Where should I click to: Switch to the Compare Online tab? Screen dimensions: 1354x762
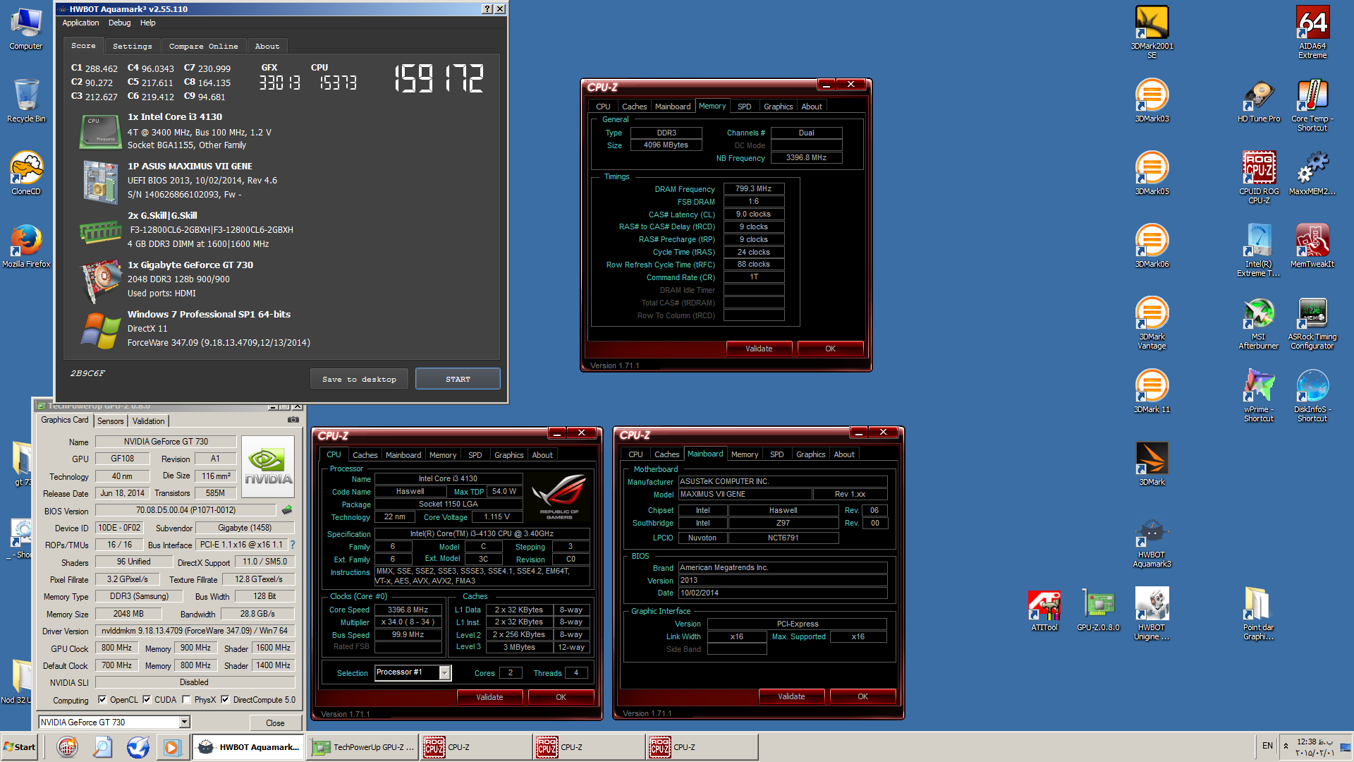(203, 46)
